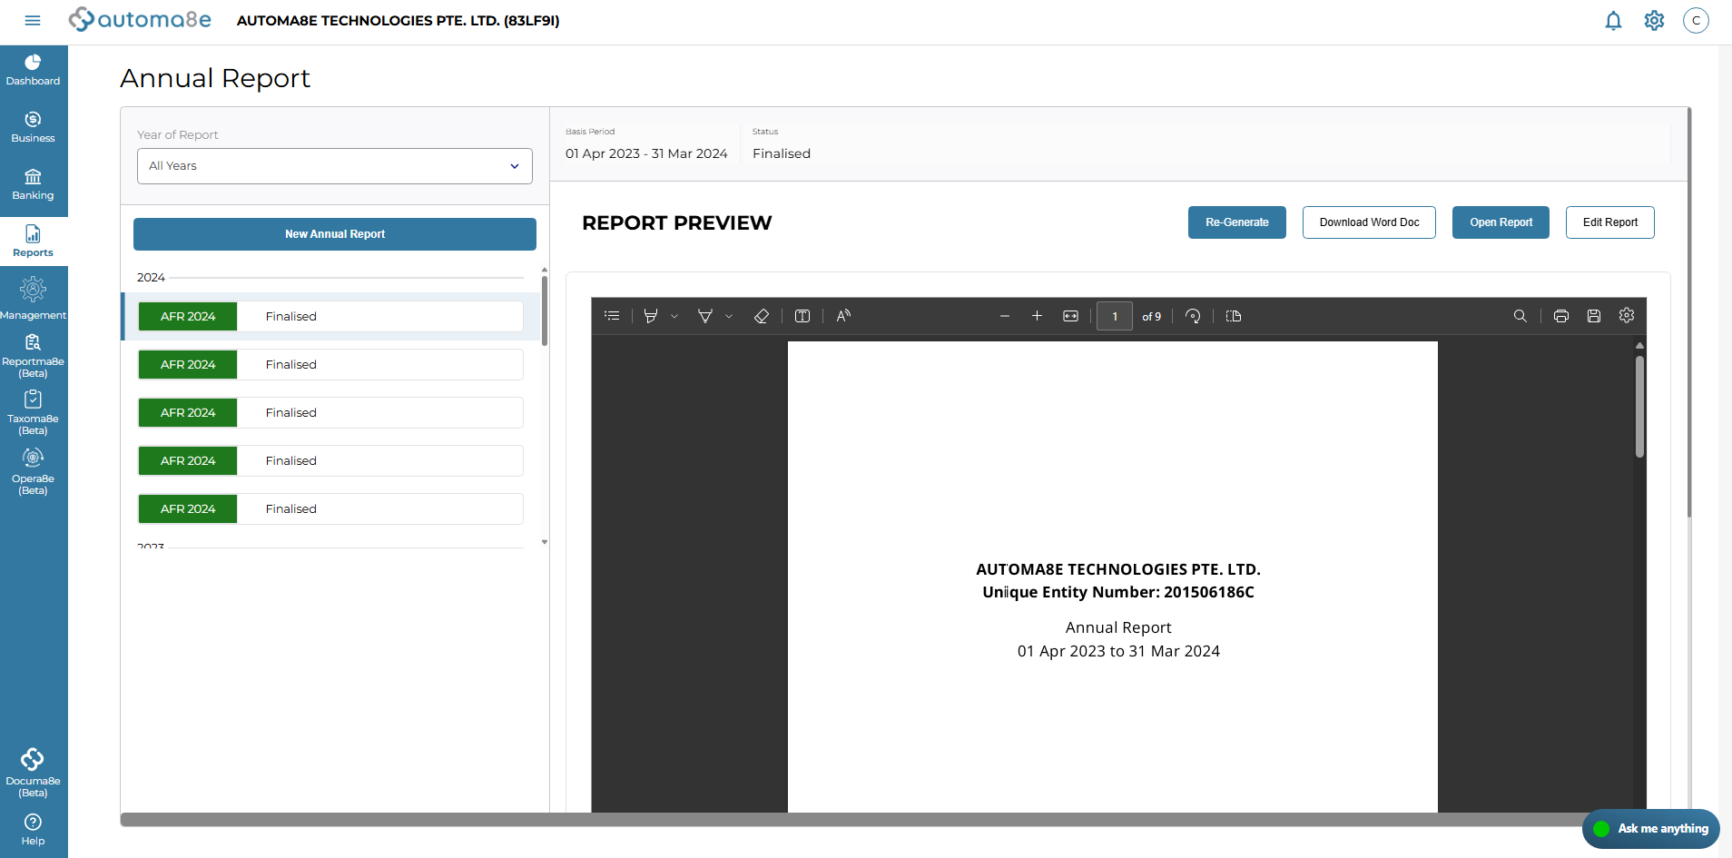Open PDF viewer settings gear
The height and width of the screenshot is (858, 1732).
coord(1627,316)
